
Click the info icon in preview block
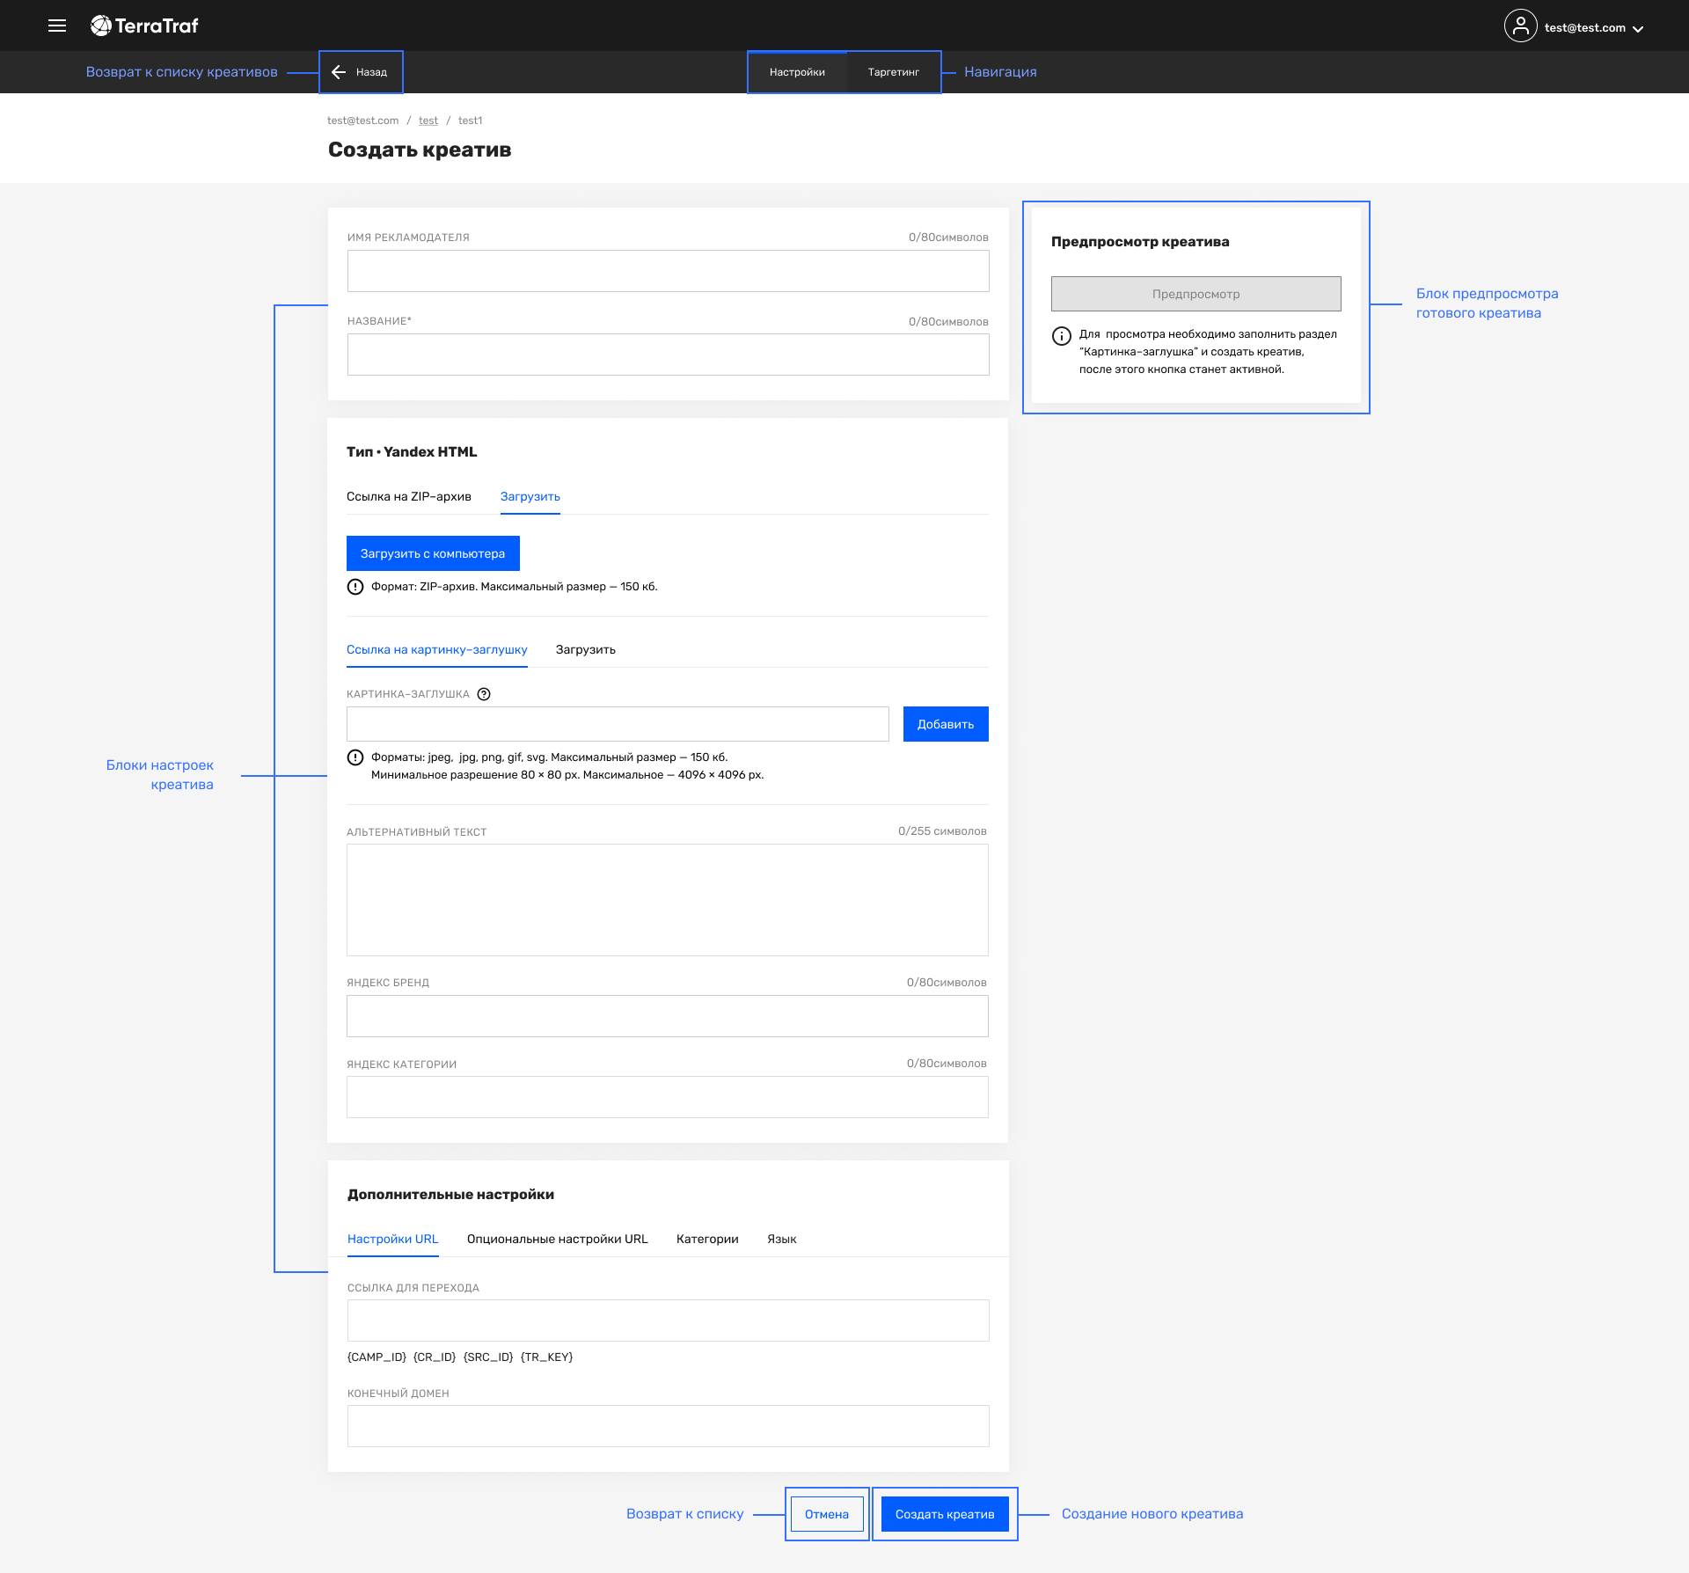click(1062, 335)
